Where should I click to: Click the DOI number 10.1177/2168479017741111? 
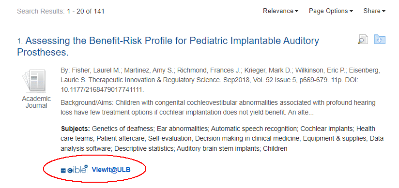click(102, 90)
